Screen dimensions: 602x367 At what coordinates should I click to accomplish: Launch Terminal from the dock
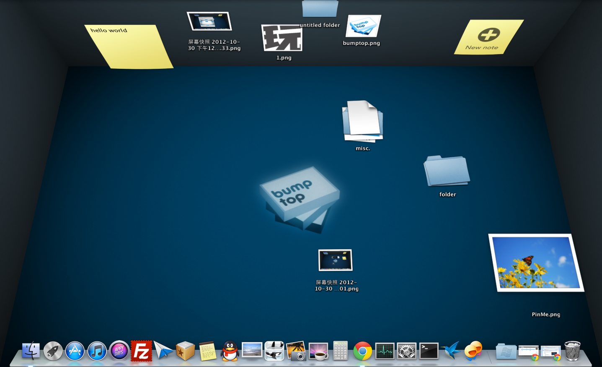point(429,351)
